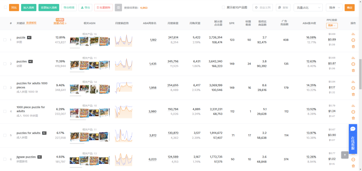Screen dimensions: 362x171
Task: Open more options for 1000 piece puzzle for adults
Action: [353, 112]
